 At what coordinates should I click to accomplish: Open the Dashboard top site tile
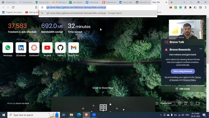click(x=34, y=48)
